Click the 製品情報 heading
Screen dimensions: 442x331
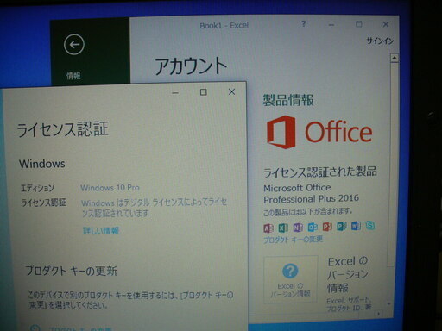288,100
